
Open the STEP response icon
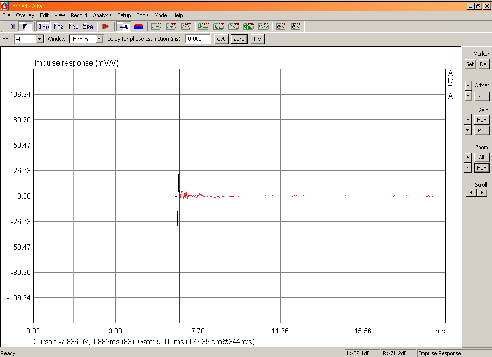204,27
